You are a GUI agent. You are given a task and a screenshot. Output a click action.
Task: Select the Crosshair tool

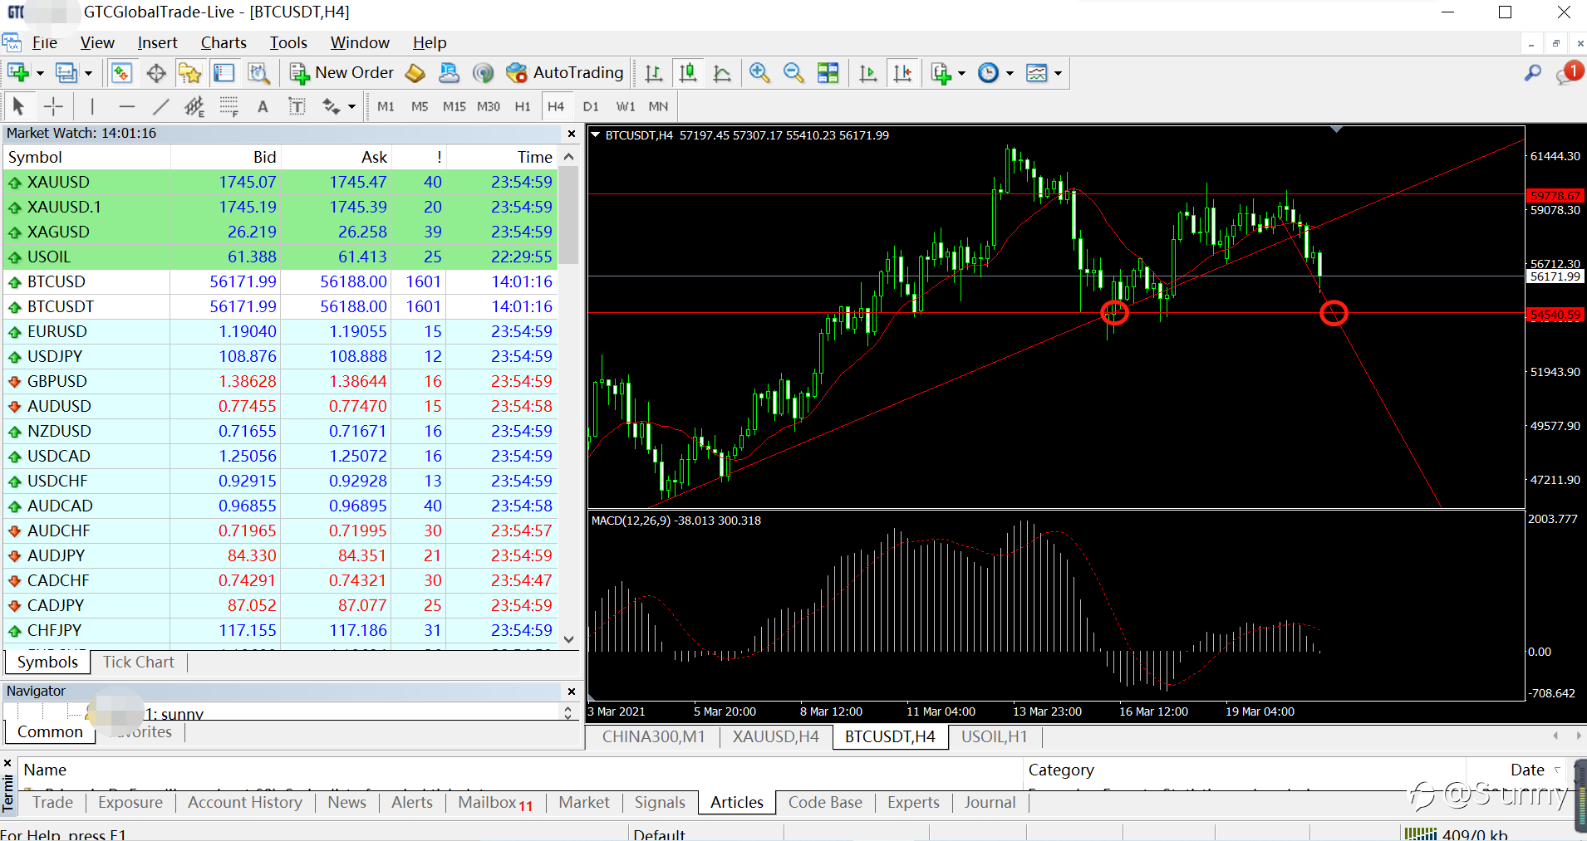point(53,106)
